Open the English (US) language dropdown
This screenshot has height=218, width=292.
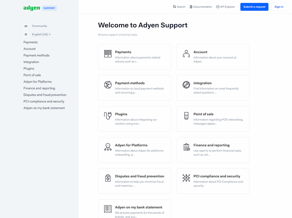click(41, 34)
